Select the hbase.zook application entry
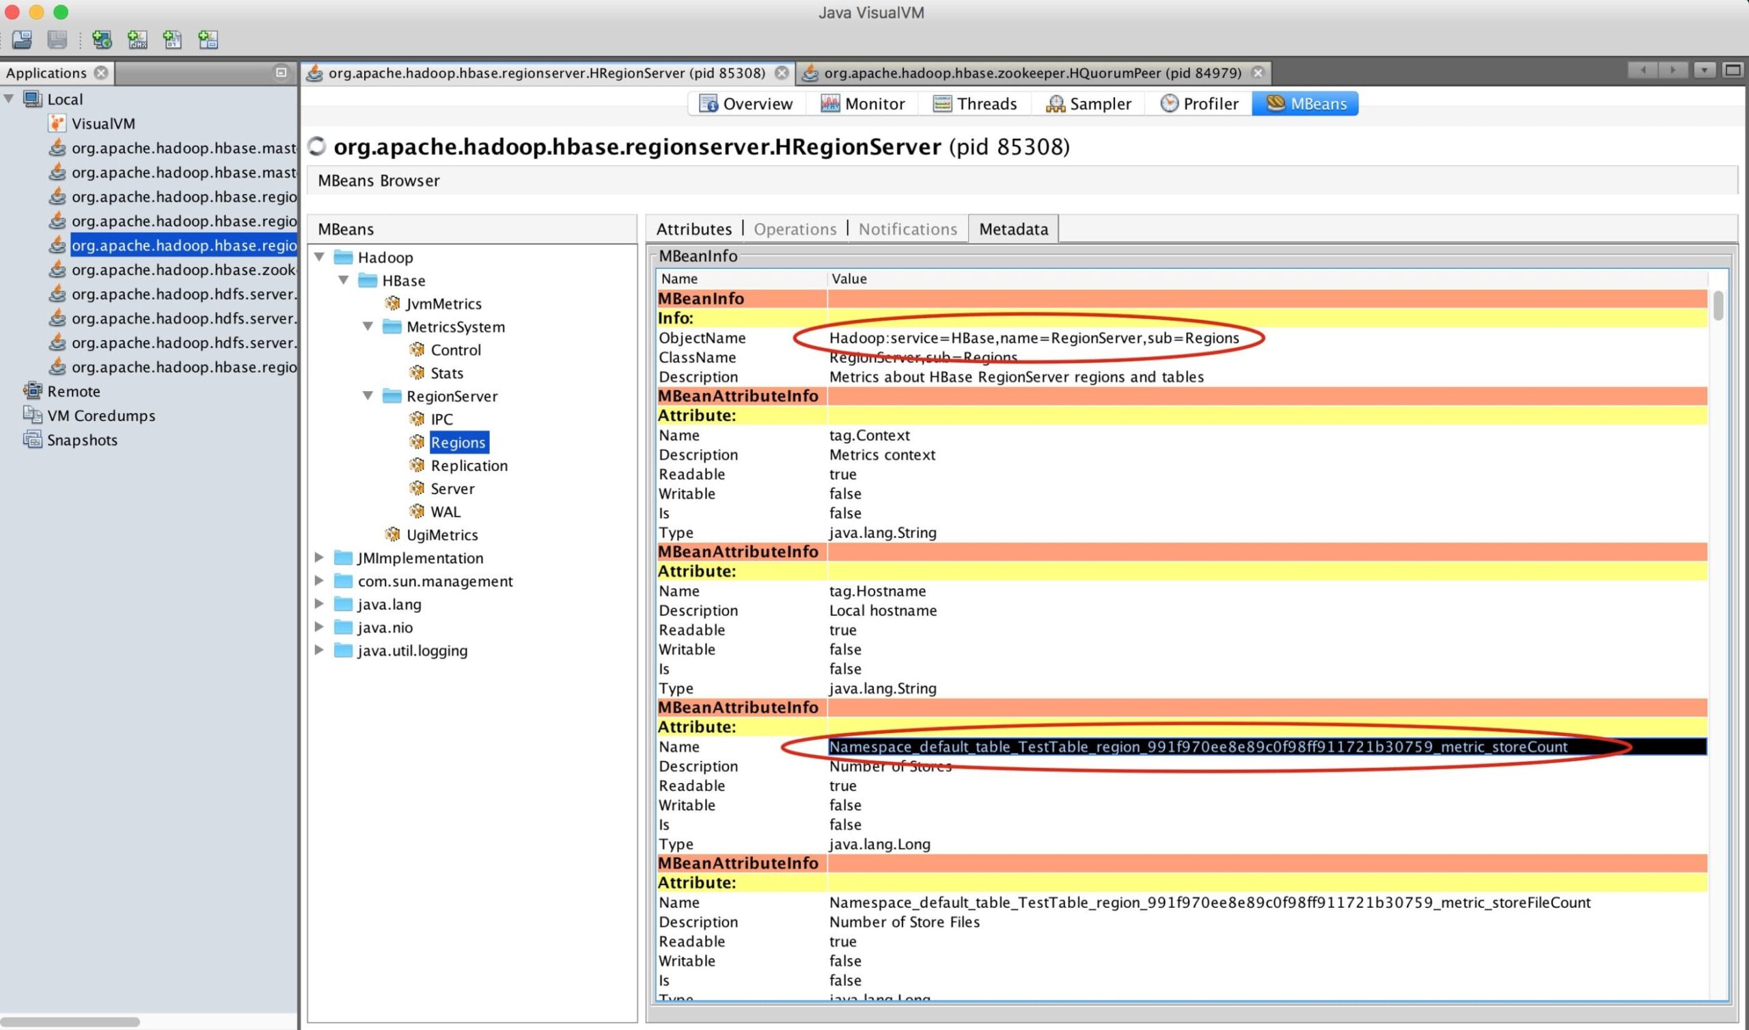 tap(183, 270)
